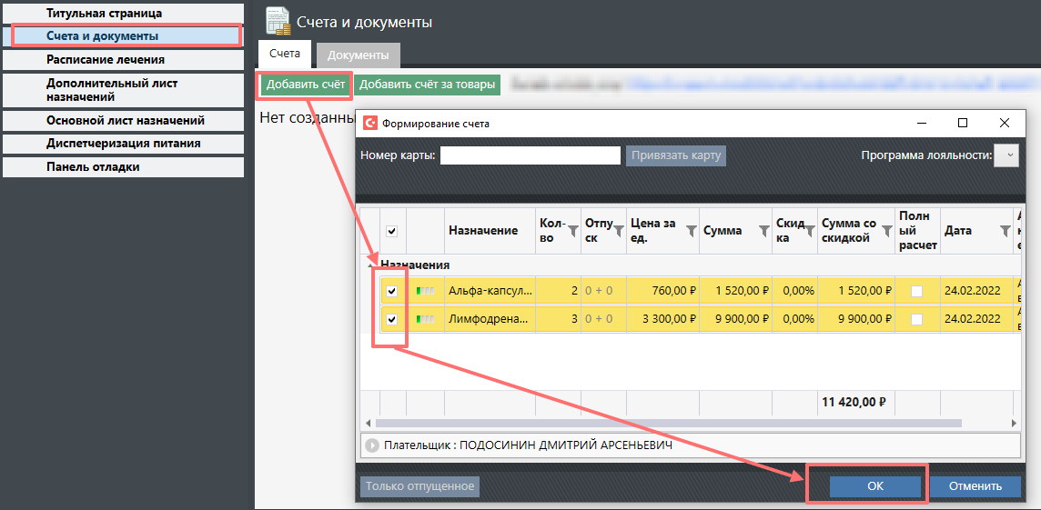Open the Программа лояльности dropdown
Viewport: 1041px width, 510px height.
pyautogui.click(x=1006, y=155)
